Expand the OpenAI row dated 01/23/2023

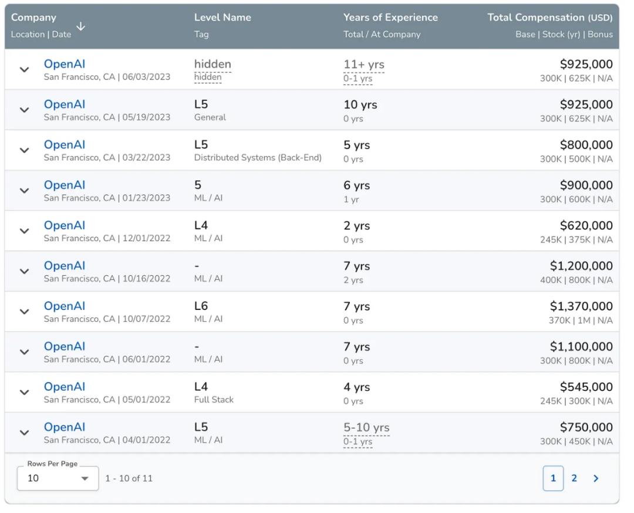tap(24, 191)
